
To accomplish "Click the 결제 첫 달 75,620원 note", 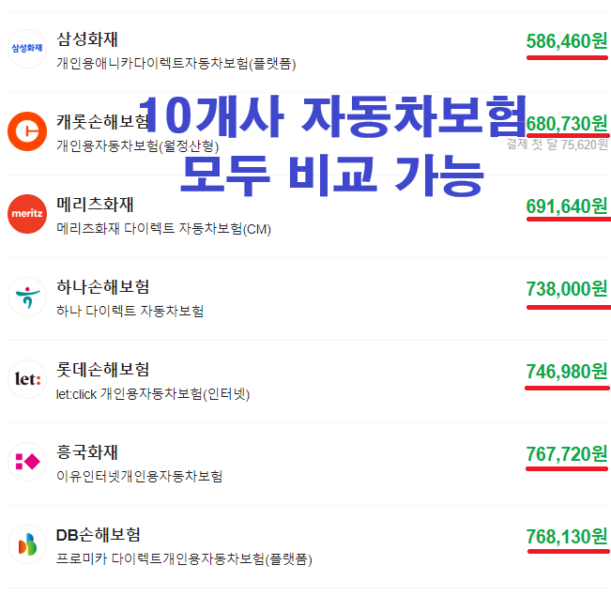I will pyautogui.click(x=557, y=145).
